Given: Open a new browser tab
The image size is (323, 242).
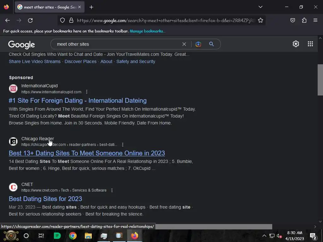Looking at the screenshot, I should click(91, 7).
